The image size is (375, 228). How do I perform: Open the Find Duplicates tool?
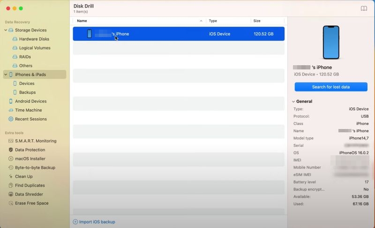click(30, 185)
